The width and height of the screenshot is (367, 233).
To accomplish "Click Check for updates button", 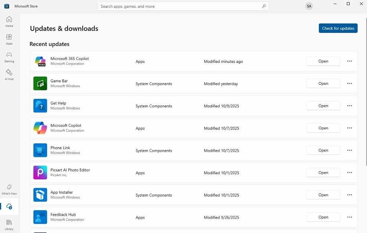I will [338, 28].
